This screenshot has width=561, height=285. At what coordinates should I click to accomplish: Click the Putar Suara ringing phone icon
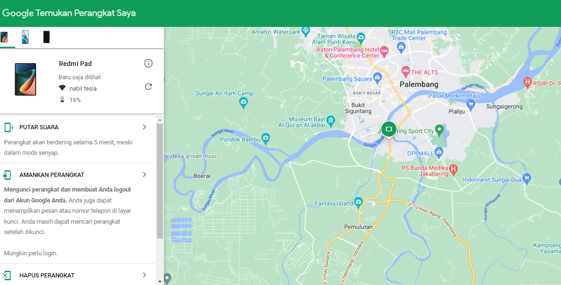8,127
